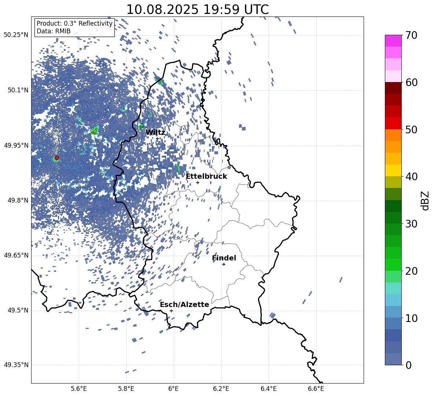
Task: Click the Esch/Alzette station cross marker
Action: pyautogui.click(x=171, y=311)
